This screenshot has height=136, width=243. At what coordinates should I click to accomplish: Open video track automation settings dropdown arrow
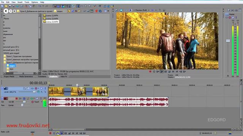point(38,88)
